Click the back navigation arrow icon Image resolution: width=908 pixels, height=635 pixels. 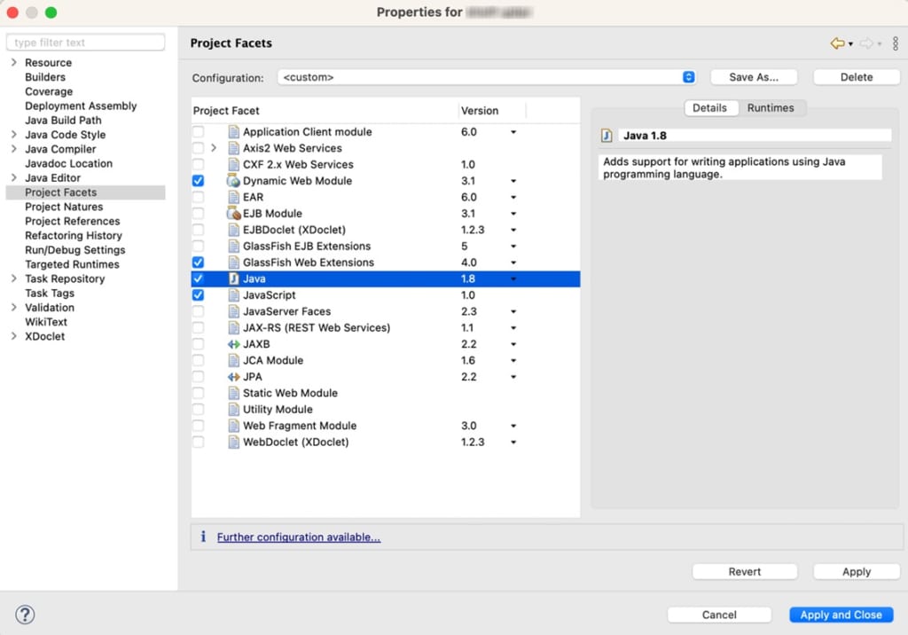(836, 43)
